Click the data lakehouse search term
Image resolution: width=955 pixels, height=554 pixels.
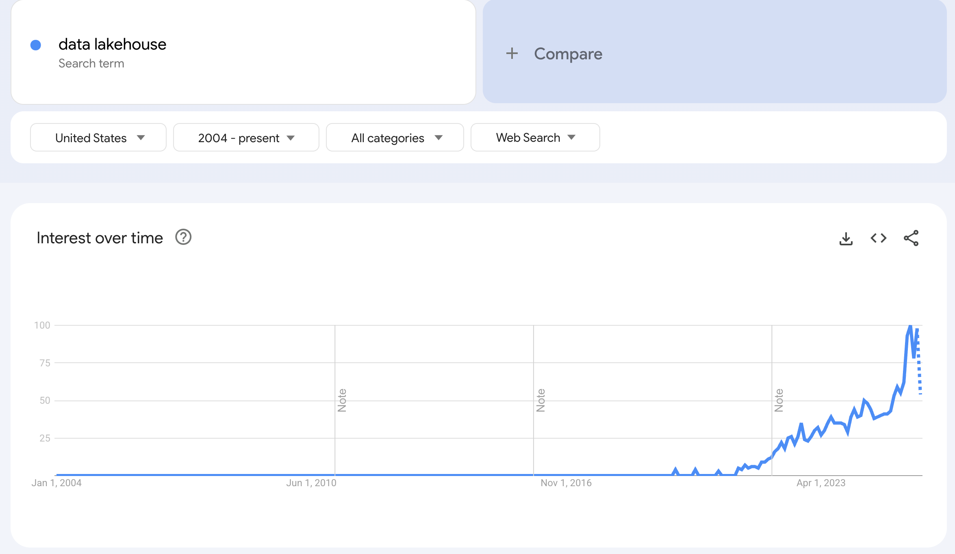112,44
